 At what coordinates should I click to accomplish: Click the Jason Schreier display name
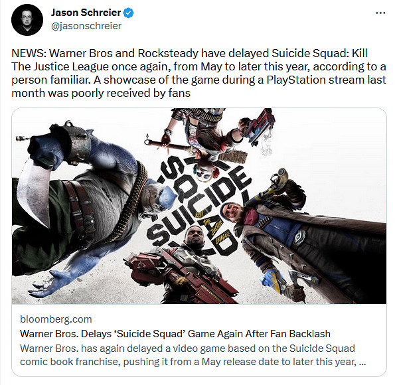pyautogui.click(x=86, y=13)
